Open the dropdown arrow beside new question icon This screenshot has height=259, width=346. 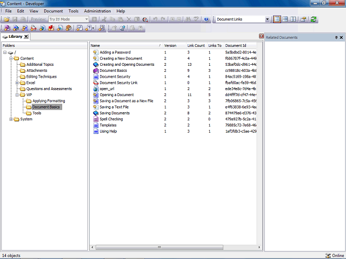click(94, 28)
